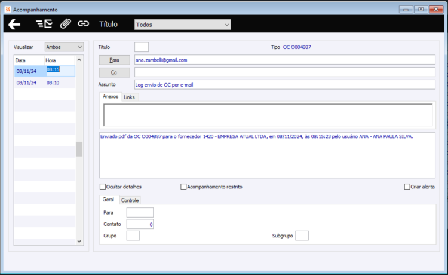
Task: Click the Assunto subject field
Action: pos(285,85)
